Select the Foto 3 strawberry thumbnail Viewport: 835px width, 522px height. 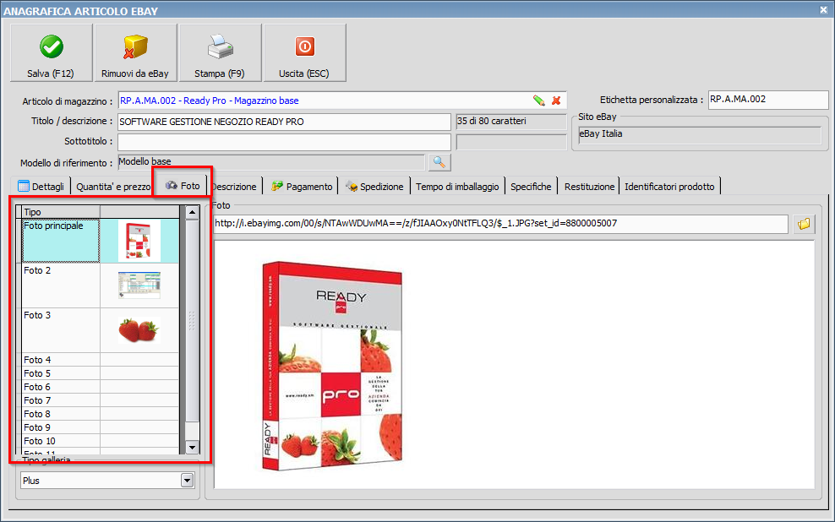139,330
